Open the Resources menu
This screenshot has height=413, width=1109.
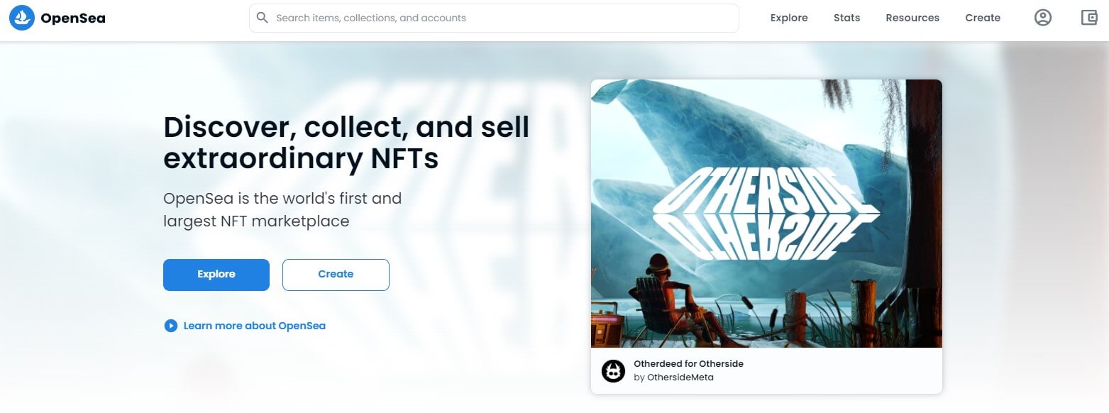(912, 18)
